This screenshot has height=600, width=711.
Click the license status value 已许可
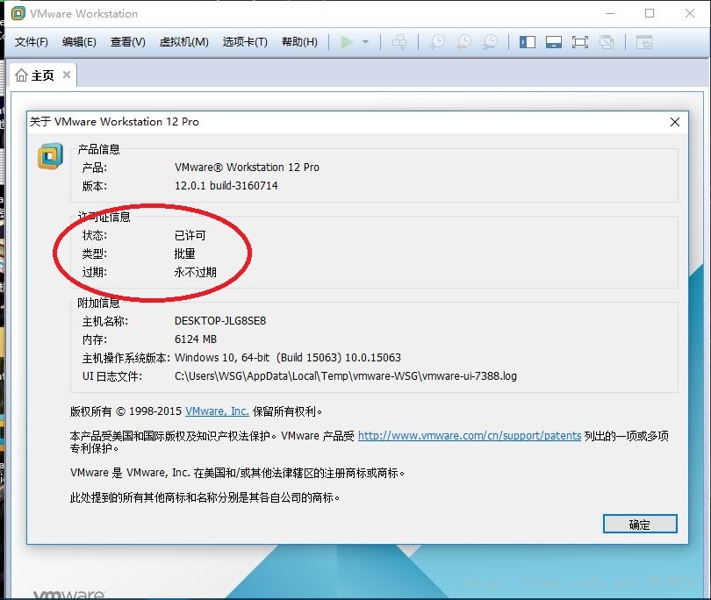[190, 235]
